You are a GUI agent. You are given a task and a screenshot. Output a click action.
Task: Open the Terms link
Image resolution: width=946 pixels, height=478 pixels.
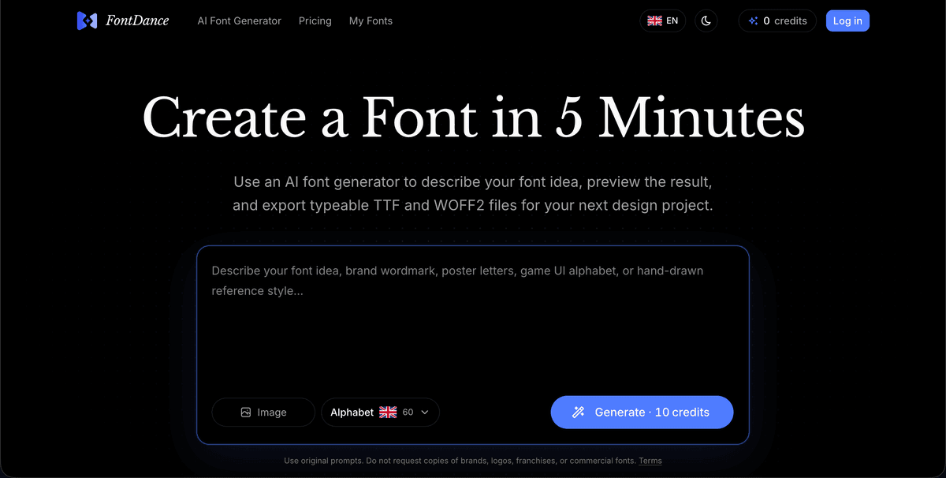(650, 461)
